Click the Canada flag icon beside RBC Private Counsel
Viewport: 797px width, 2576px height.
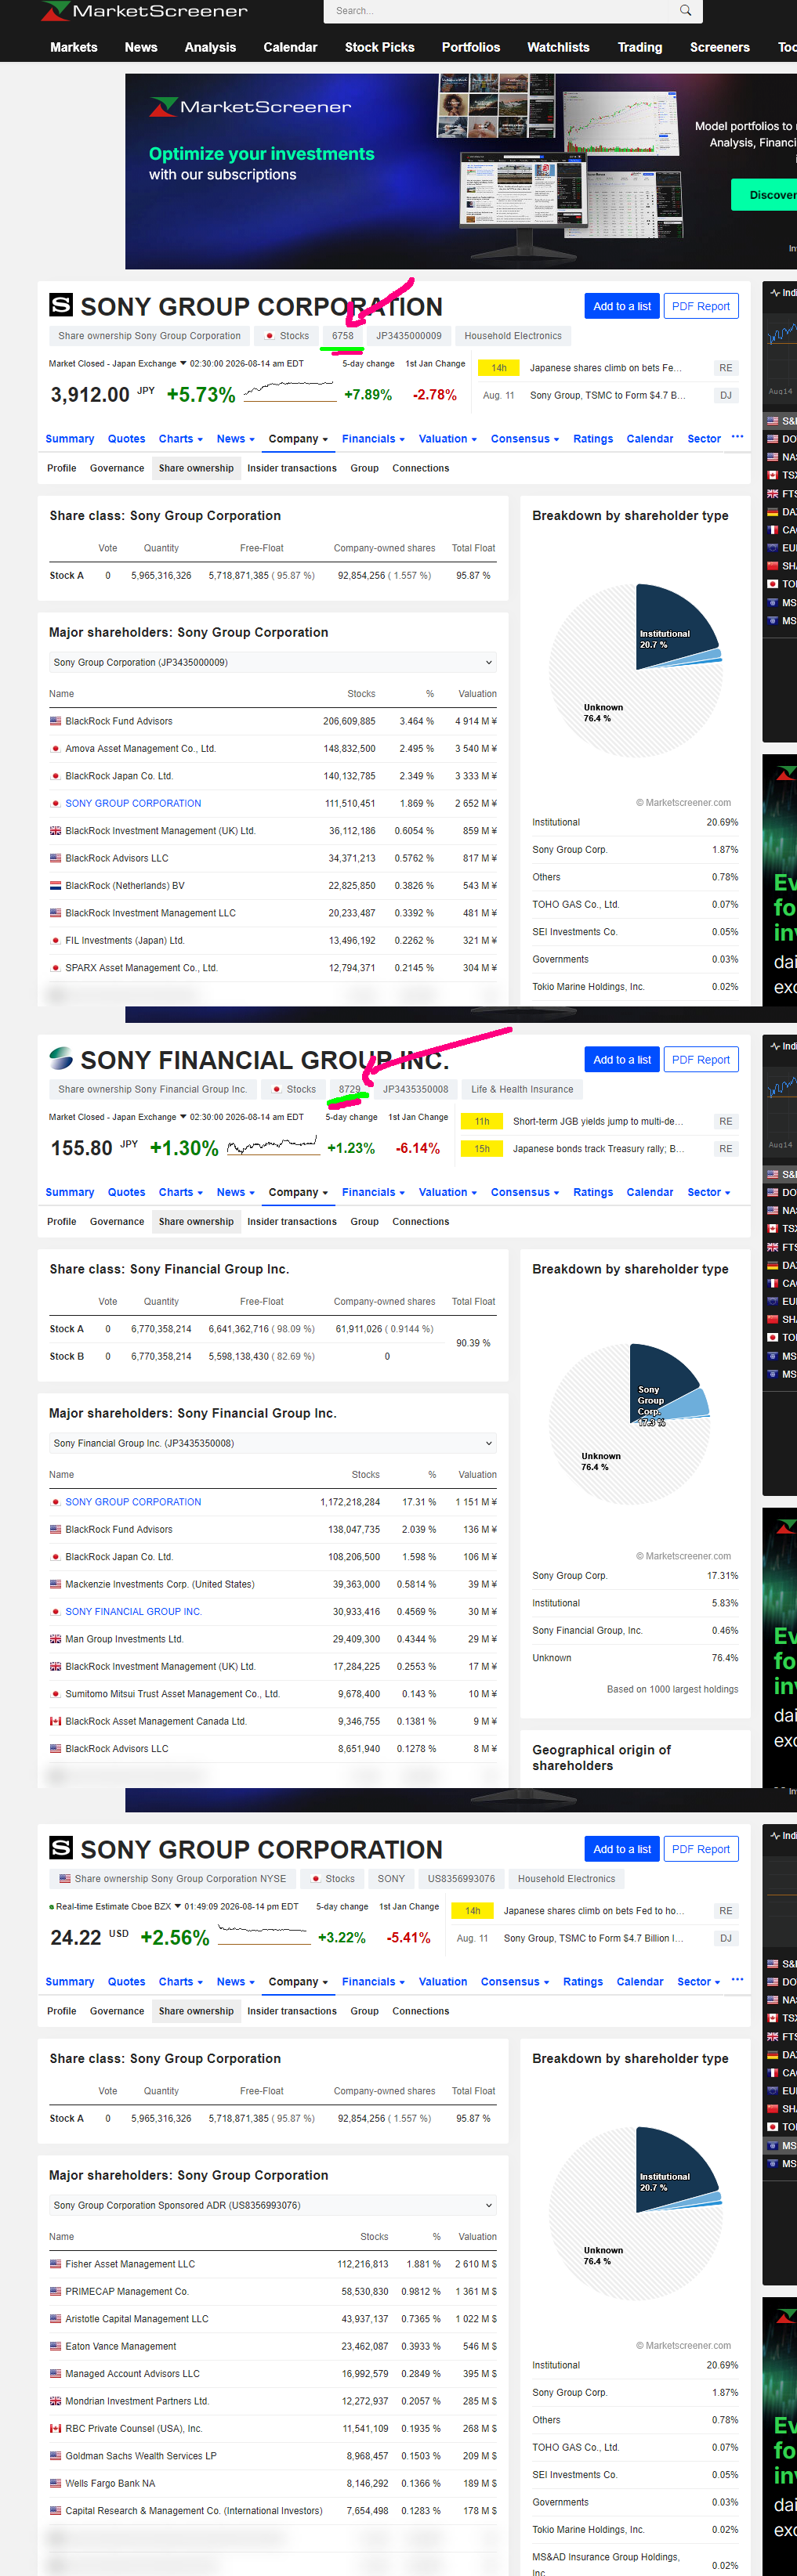click(x=56, y=2428)
